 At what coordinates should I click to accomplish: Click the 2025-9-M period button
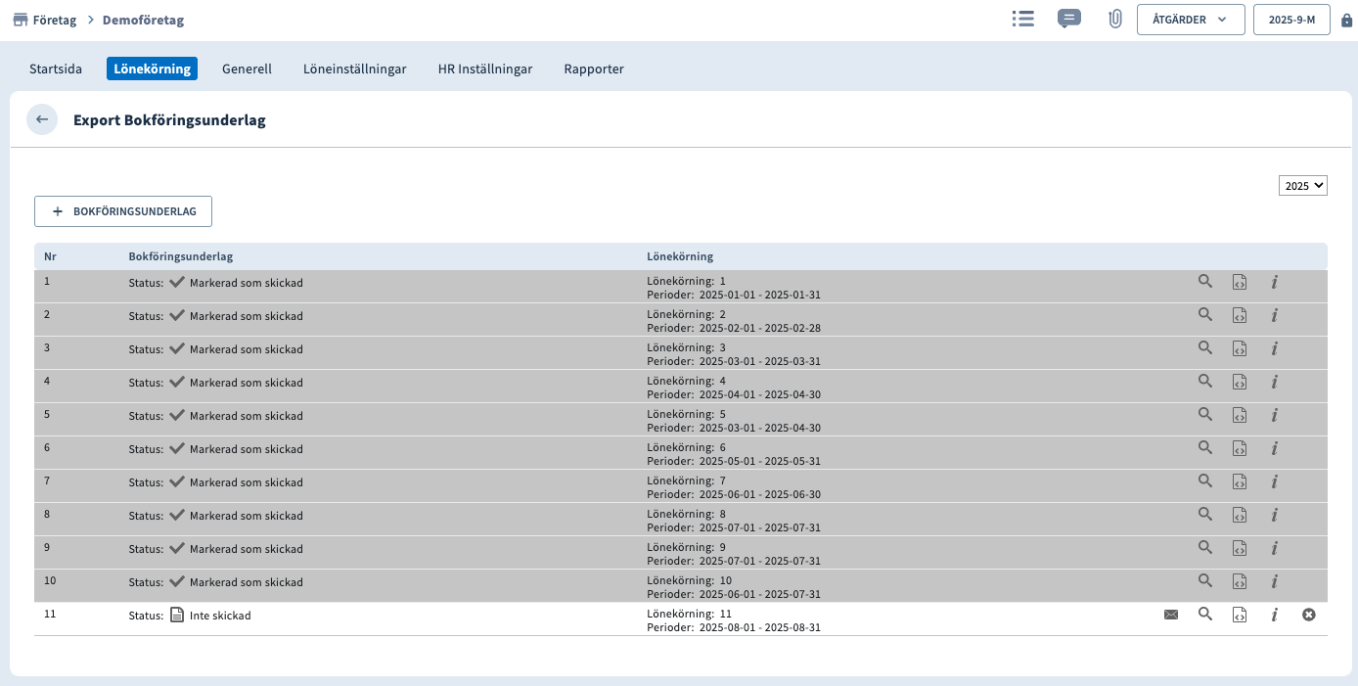(x=1290, y=20)
